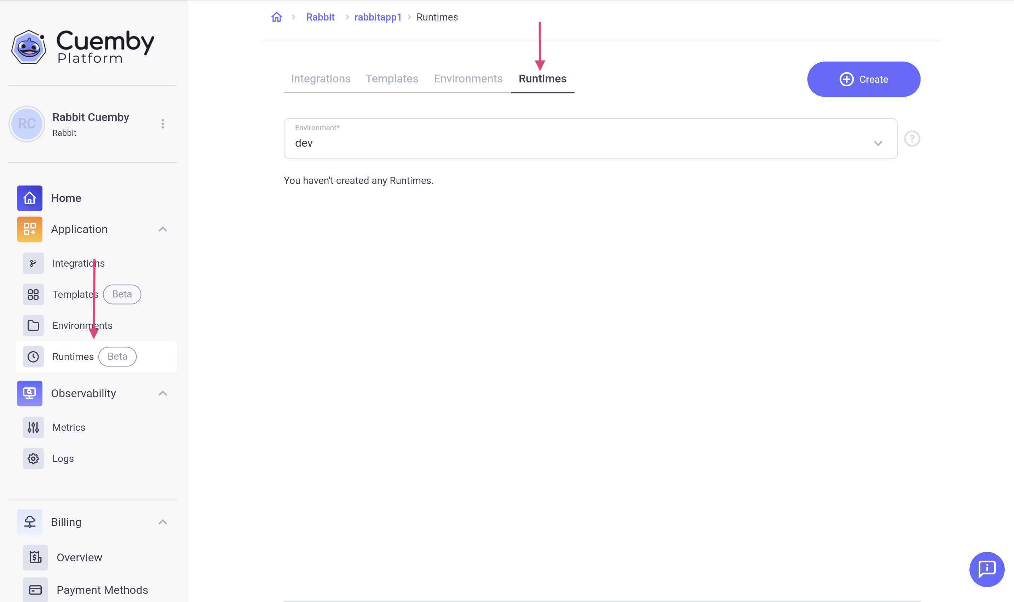The image size is (1014, 602).
Task: Open the Integrations sidebar icon
Action: pyautogui.click(x=33, y=263)
